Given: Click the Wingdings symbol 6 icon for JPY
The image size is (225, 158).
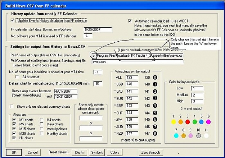Looking at the screenshot, I should (x=155, y=119).
